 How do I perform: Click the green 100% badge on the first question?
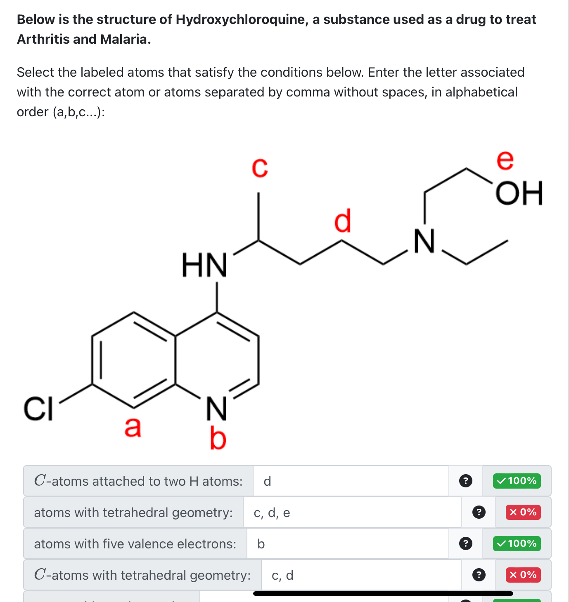[517, 481]
